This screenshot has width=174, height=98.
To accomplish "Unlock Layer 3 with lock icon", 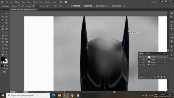I will [143, 59].
